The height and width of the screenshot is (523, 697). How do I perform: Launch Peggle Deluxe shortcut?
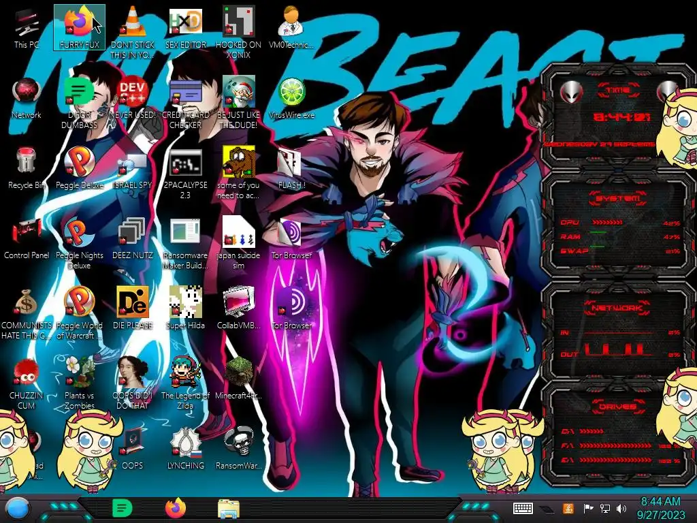coord(79,169)
